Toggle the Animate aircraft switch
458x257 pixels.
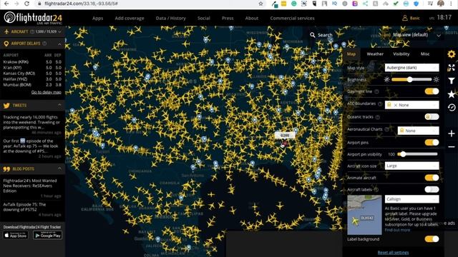coord(432,178)
